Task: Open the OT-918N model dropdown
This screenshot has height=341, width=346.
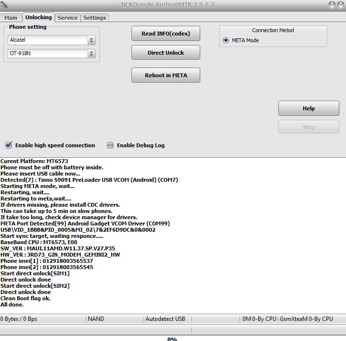Action: pyautogui.click(x=51, y=53)
